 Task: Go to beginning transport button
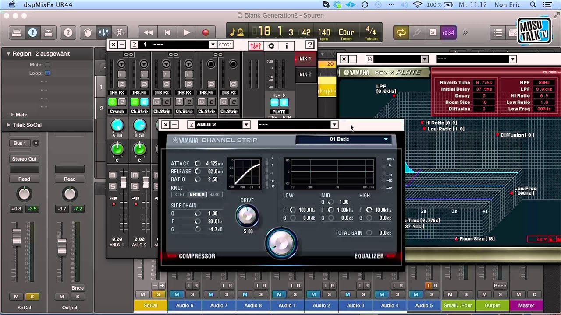(167, 33)
